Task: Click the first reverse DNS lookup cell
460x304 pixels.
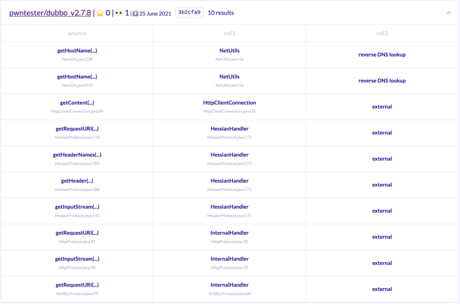Action: 382,55
